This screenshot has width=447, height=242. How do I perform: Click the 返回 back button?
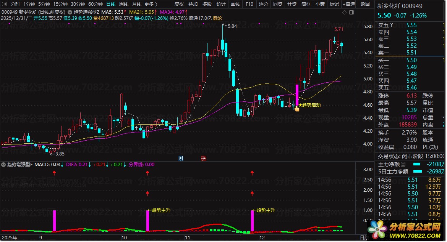coord(365,4)
